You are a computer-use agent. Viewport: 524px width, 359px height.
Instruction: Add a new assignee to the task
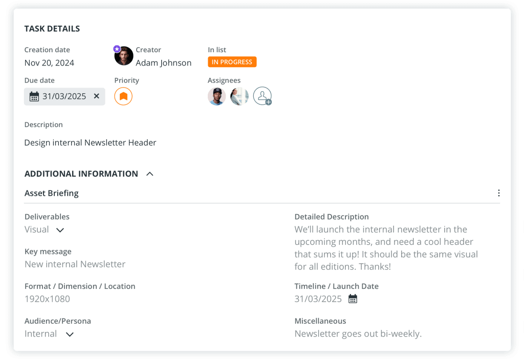(262, 96)
